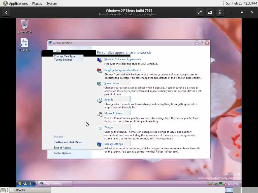Click the show desktop icon in bottom panel

coord(3,190)
